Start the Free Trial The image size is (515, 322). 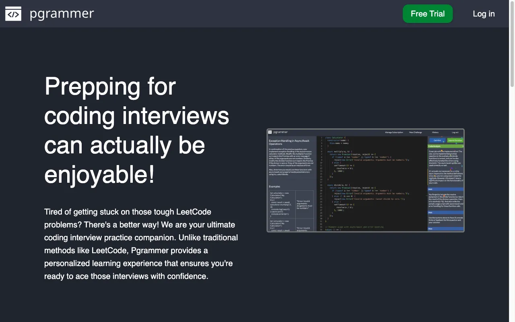(428, 14)
